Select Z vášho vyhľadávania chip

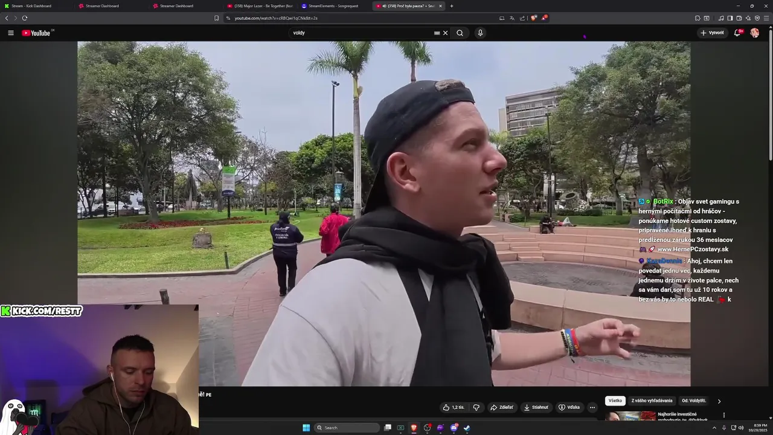click(652, 401)
